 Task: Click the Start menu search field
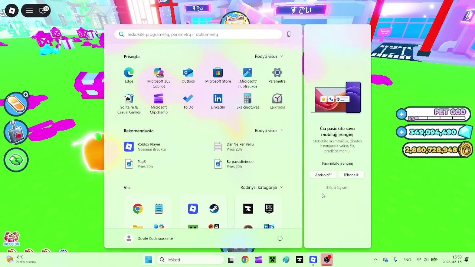point(198,34)
